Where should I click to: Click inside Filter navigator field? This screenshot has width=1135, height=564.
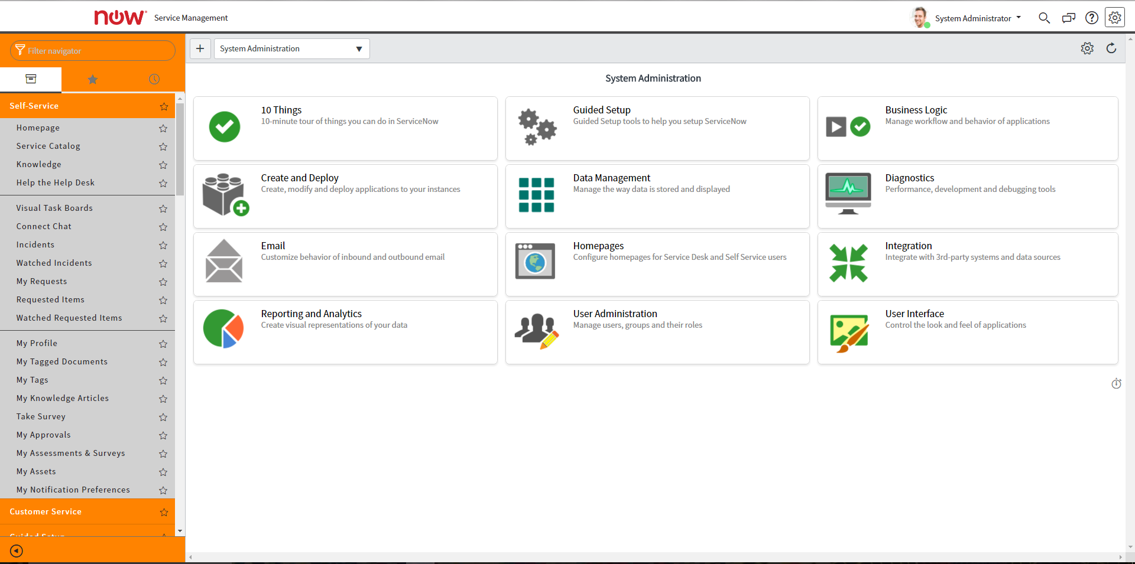[x=93, y=51]
